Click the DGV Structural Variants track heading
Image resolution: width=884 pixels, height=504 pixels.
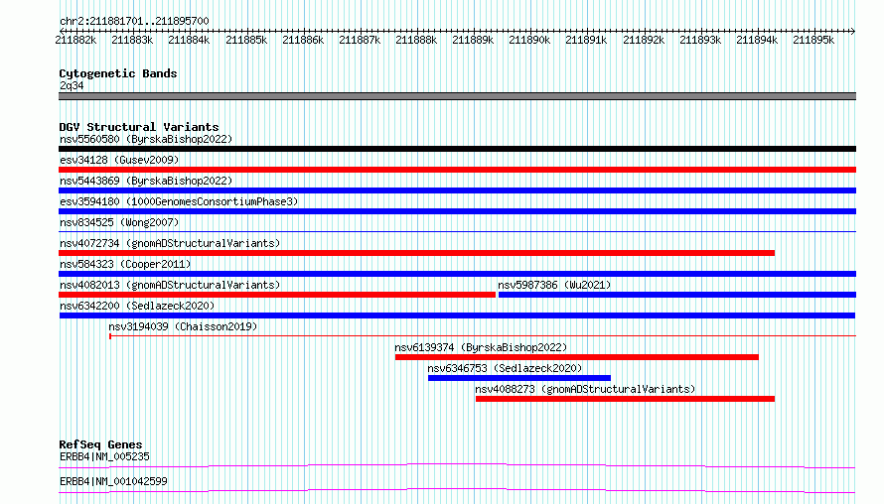(x=139, y=127)
